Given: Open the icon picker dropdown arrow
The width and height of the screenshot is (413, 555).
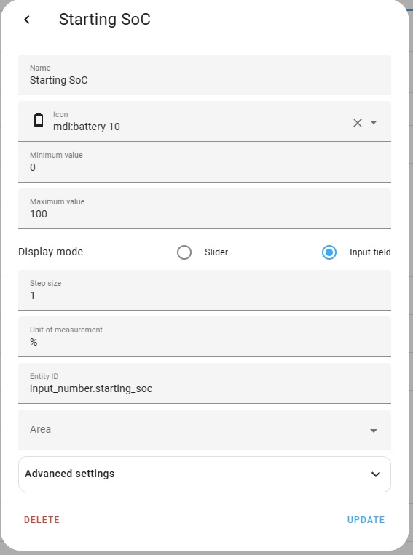Looking at the screenshot, I should [x=374, y=122].
